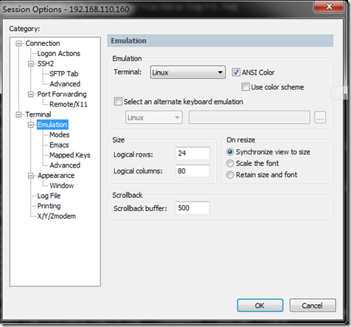Go to the Log File category
351x327 pixels.
(49, 196)
